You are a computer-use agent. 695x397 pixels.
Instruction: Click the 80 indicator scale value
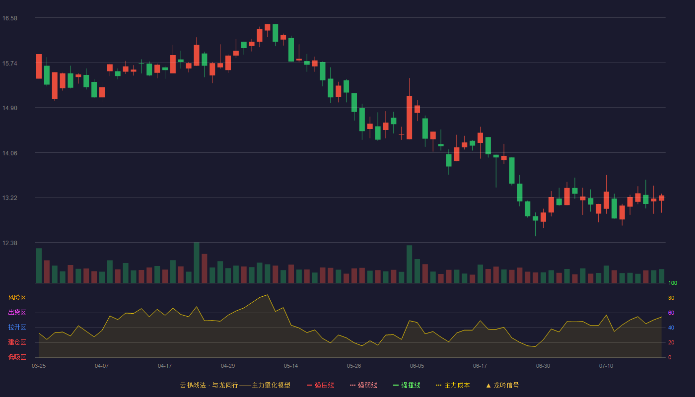pos(671,298)
